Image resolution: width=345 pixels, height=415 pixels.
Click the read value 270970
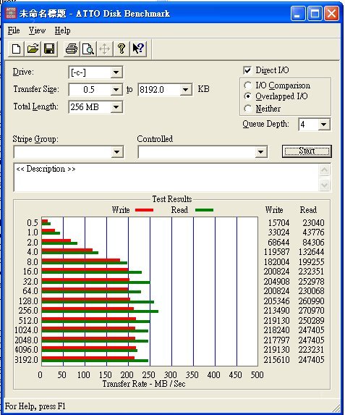coord(312,311)
